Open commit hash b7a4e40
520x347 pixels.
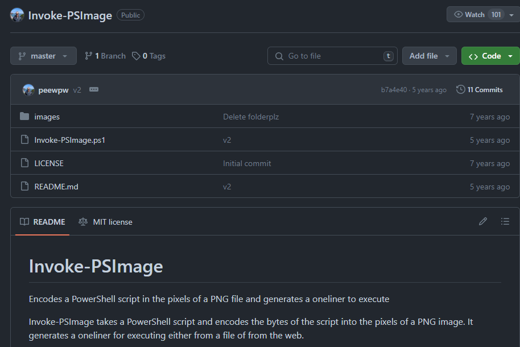point(394,90)
